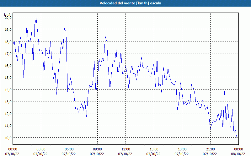251x157 pixels.
Task: Select the 16,0 y-axis label
Action: pos(8,66)
